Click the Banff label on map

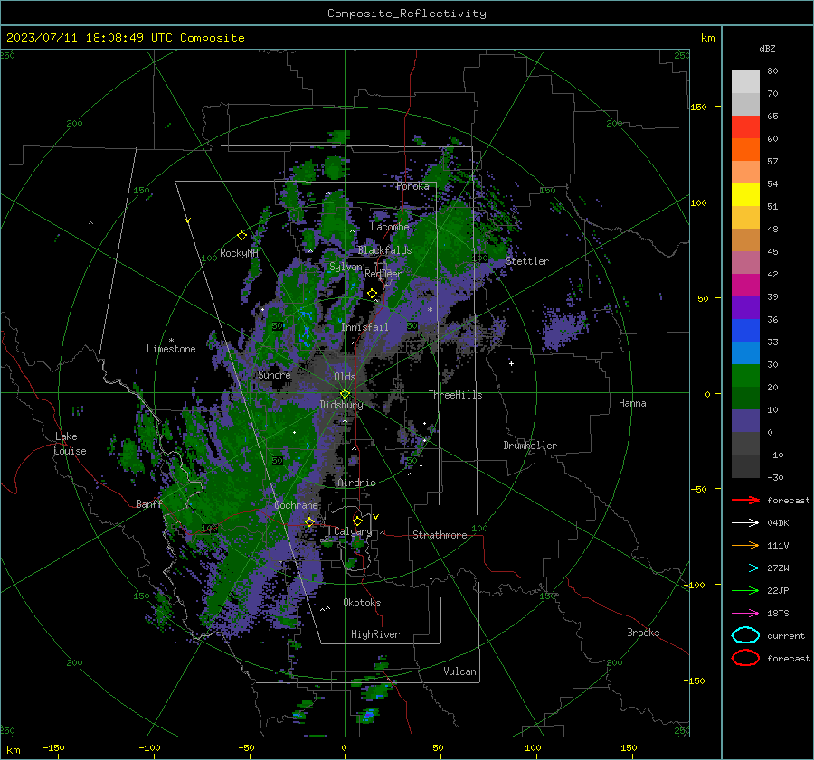pyautogui.click(x=149, y=503)
